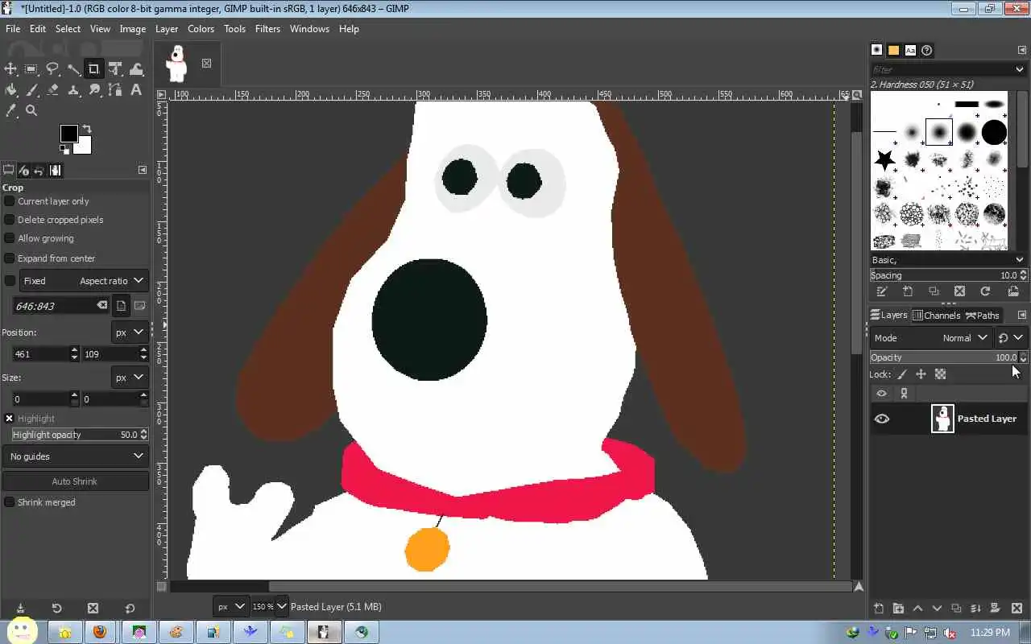Select the Unified Transform tool
This screenshot has width=1031, height=644.
[115, 69]
